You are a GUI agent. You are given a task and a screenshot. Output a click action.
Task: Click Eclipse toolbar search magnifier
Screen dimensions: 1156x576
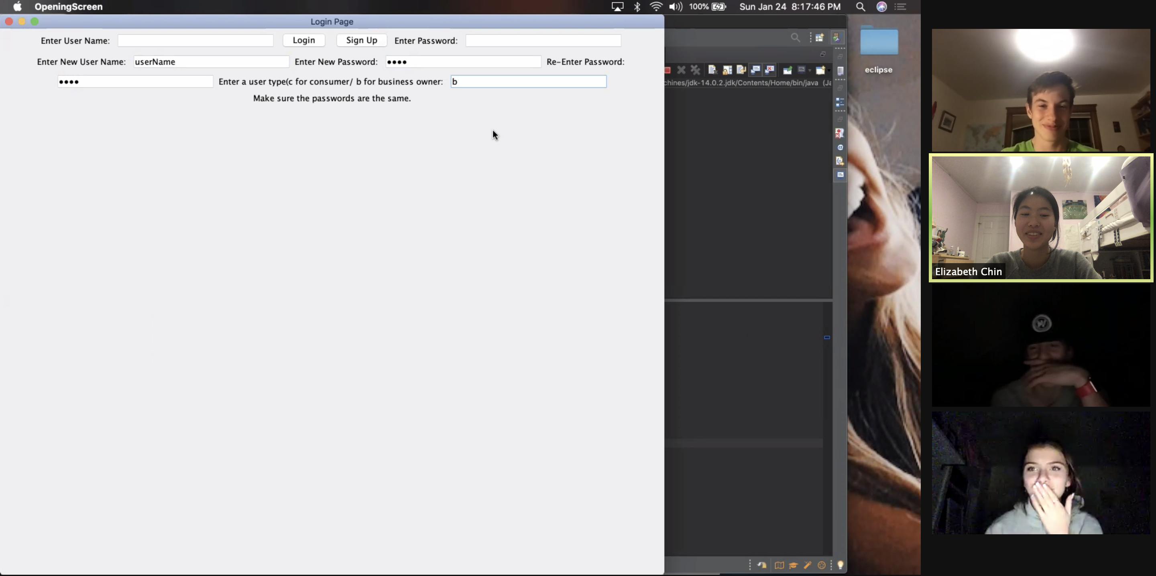pyautogui.click(x=796, y=38)
